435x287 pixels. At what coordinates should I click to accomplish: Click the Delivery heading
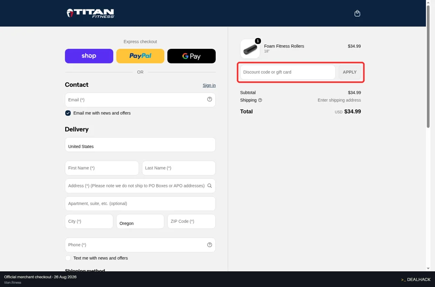coord(77,129)
